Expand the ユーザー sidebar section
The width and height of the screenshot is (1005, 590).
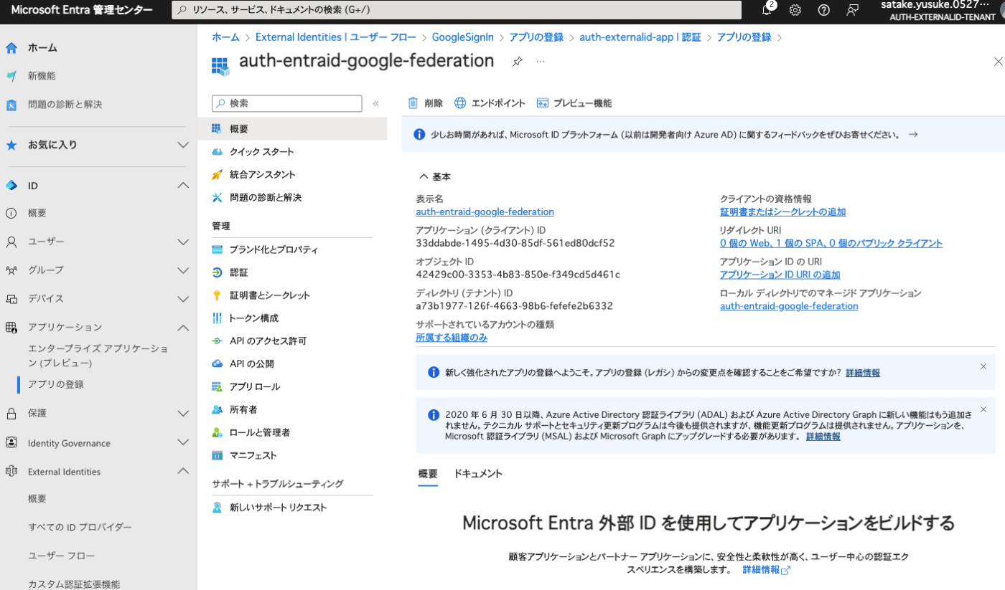pos(183,242)
